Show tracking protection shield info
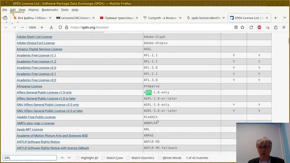Image resolution: width=290 pixels, height=163 pixels. point(60,27)
